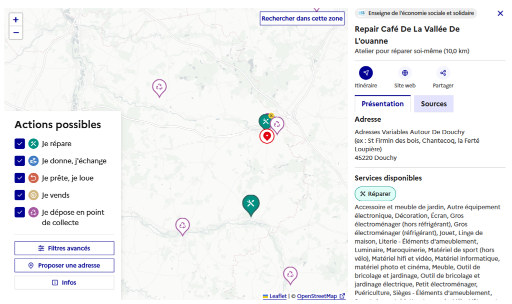This screenshot has height=304, width=512.
Task: Click the Itinéraire navigation icon
Action: [x=365, y=73]
